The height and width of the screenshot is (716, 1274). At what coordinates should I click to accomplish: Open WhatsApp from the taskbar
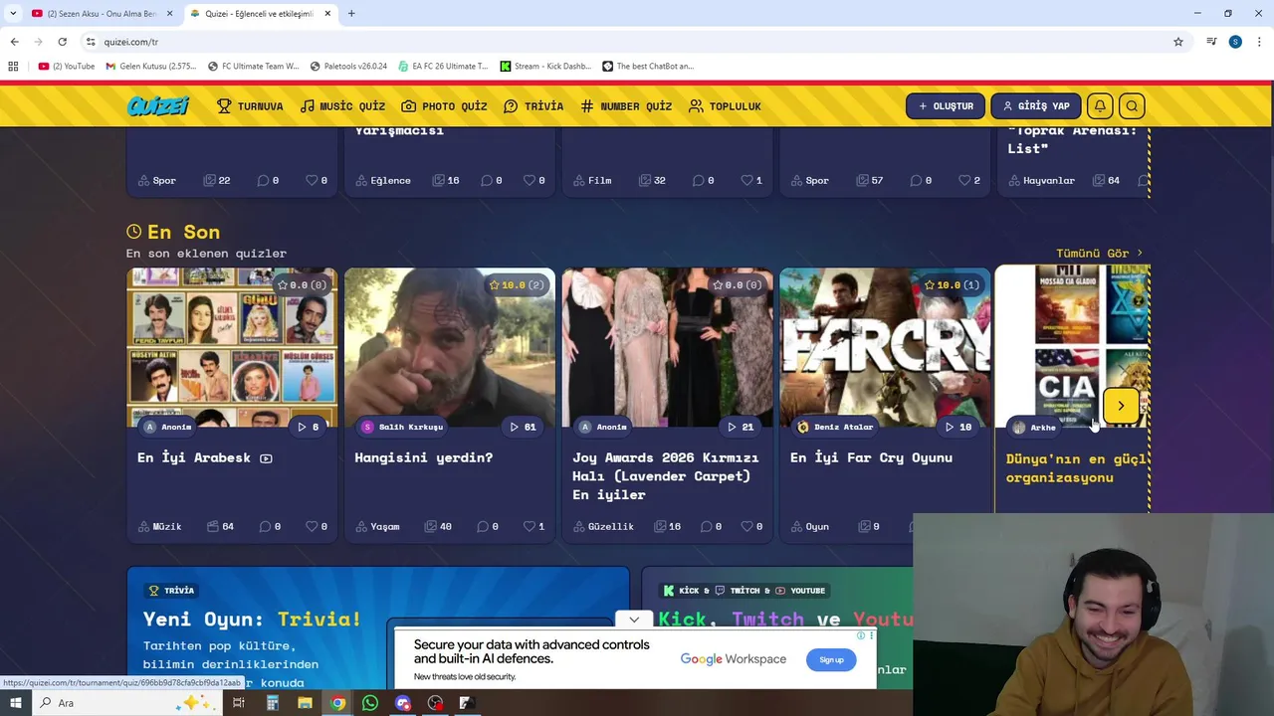370,703
